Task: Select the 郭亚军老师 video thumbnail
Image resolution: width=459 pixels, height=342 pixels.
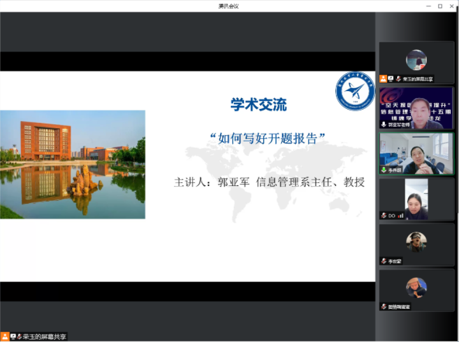Action: coord(416,108)
